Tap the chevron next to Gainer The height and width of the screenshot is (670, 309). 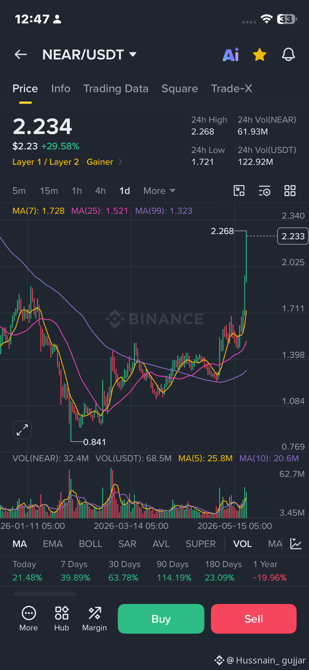point(120,162)
